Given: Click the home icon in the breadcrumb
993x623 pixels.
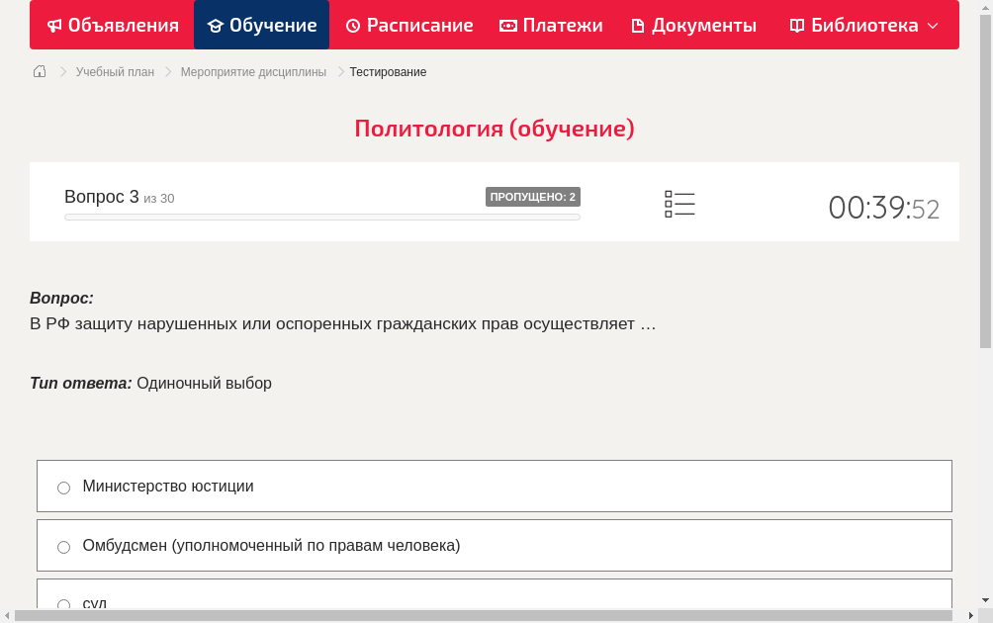Looking at the screenshot, I should tap(39, 71).
